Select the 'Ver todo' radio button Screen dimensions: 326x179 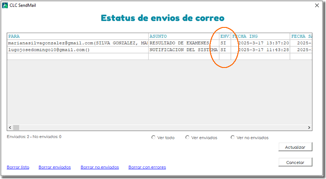[x=153, y=138]
